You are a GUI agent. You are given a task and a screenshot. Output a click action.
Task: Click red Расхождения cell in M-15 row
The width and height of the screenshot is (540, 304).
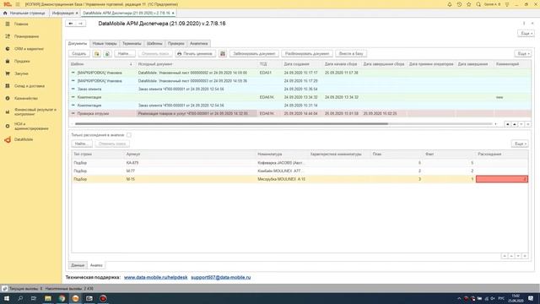pos(502,179)
